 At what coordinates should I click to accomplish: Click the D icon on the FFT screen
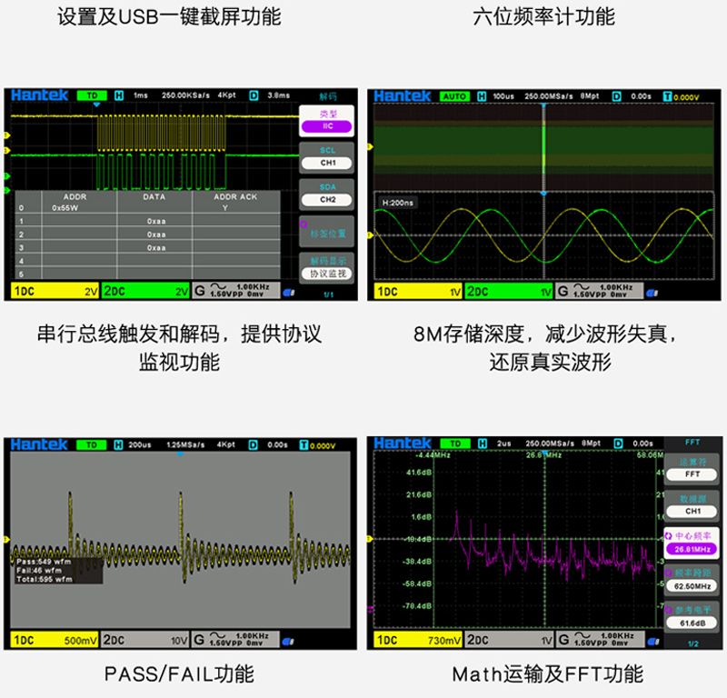coord(618,444)
